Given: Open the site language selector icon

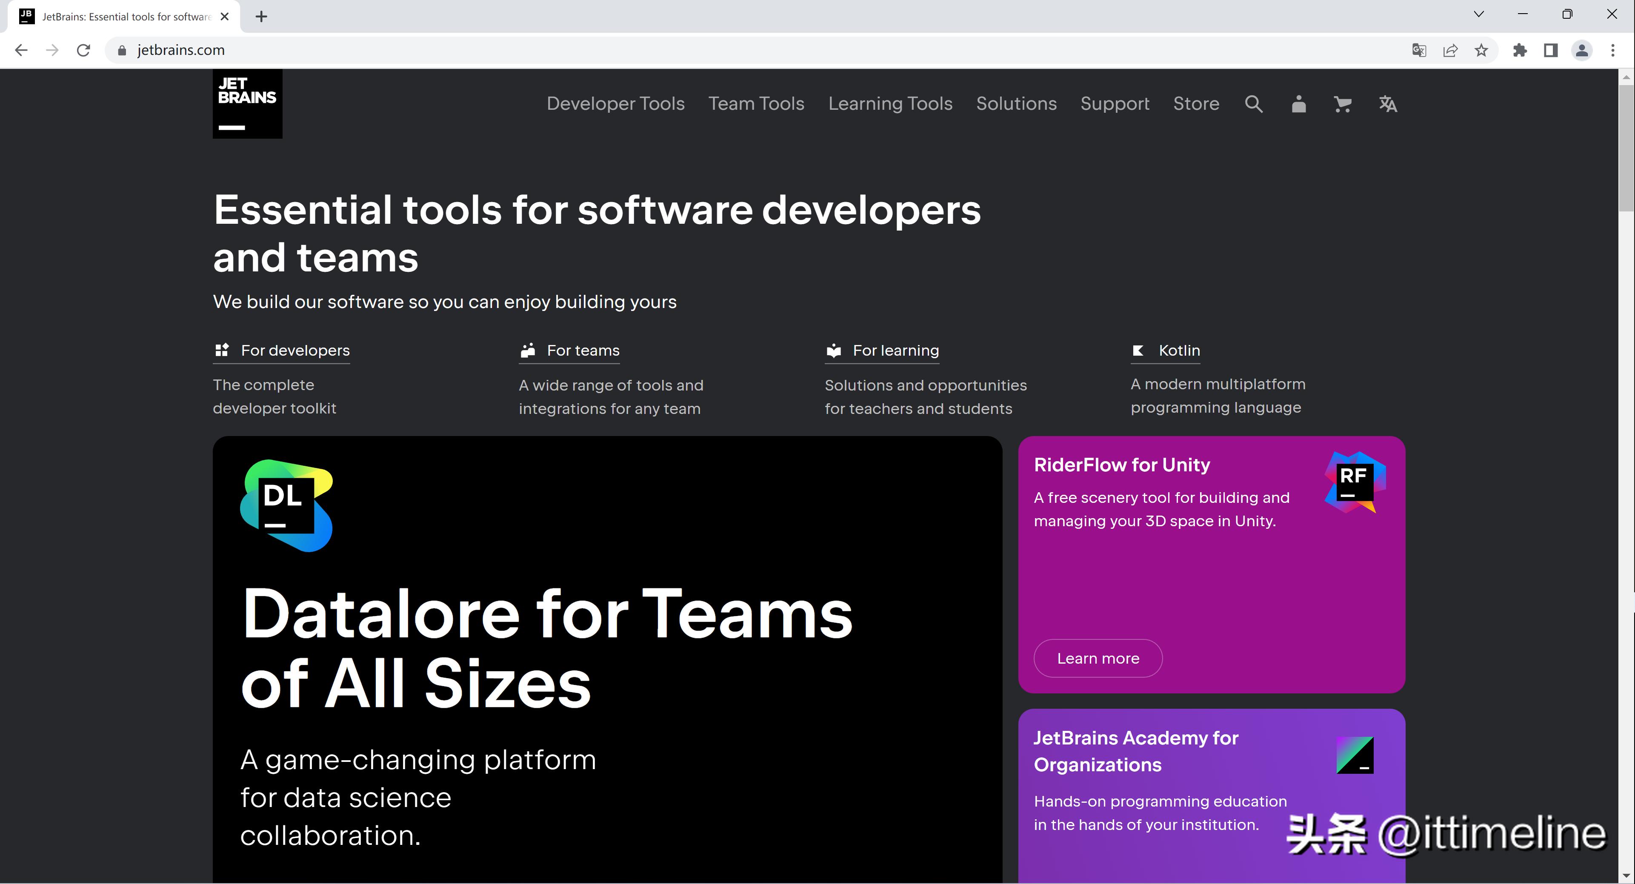Looking at the screenshot, I should pyautogui.click(x=1388, y=103).
